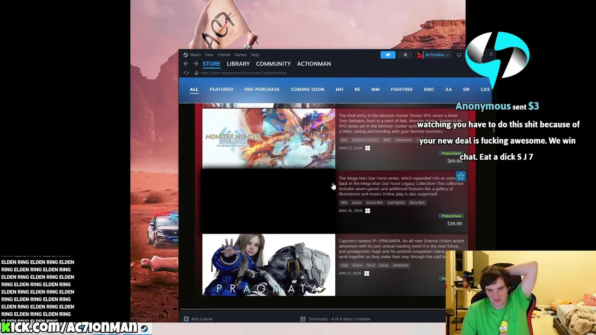Screen dimensions: 596x335
Task: Switch to the LIBRARY section
Action: click(x=238, y=64)
